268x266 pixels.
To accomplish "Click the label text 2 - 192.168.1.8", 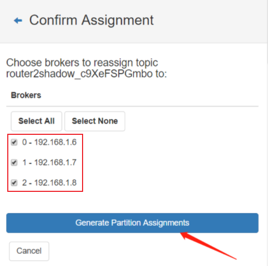I will [x=49, y=183].
